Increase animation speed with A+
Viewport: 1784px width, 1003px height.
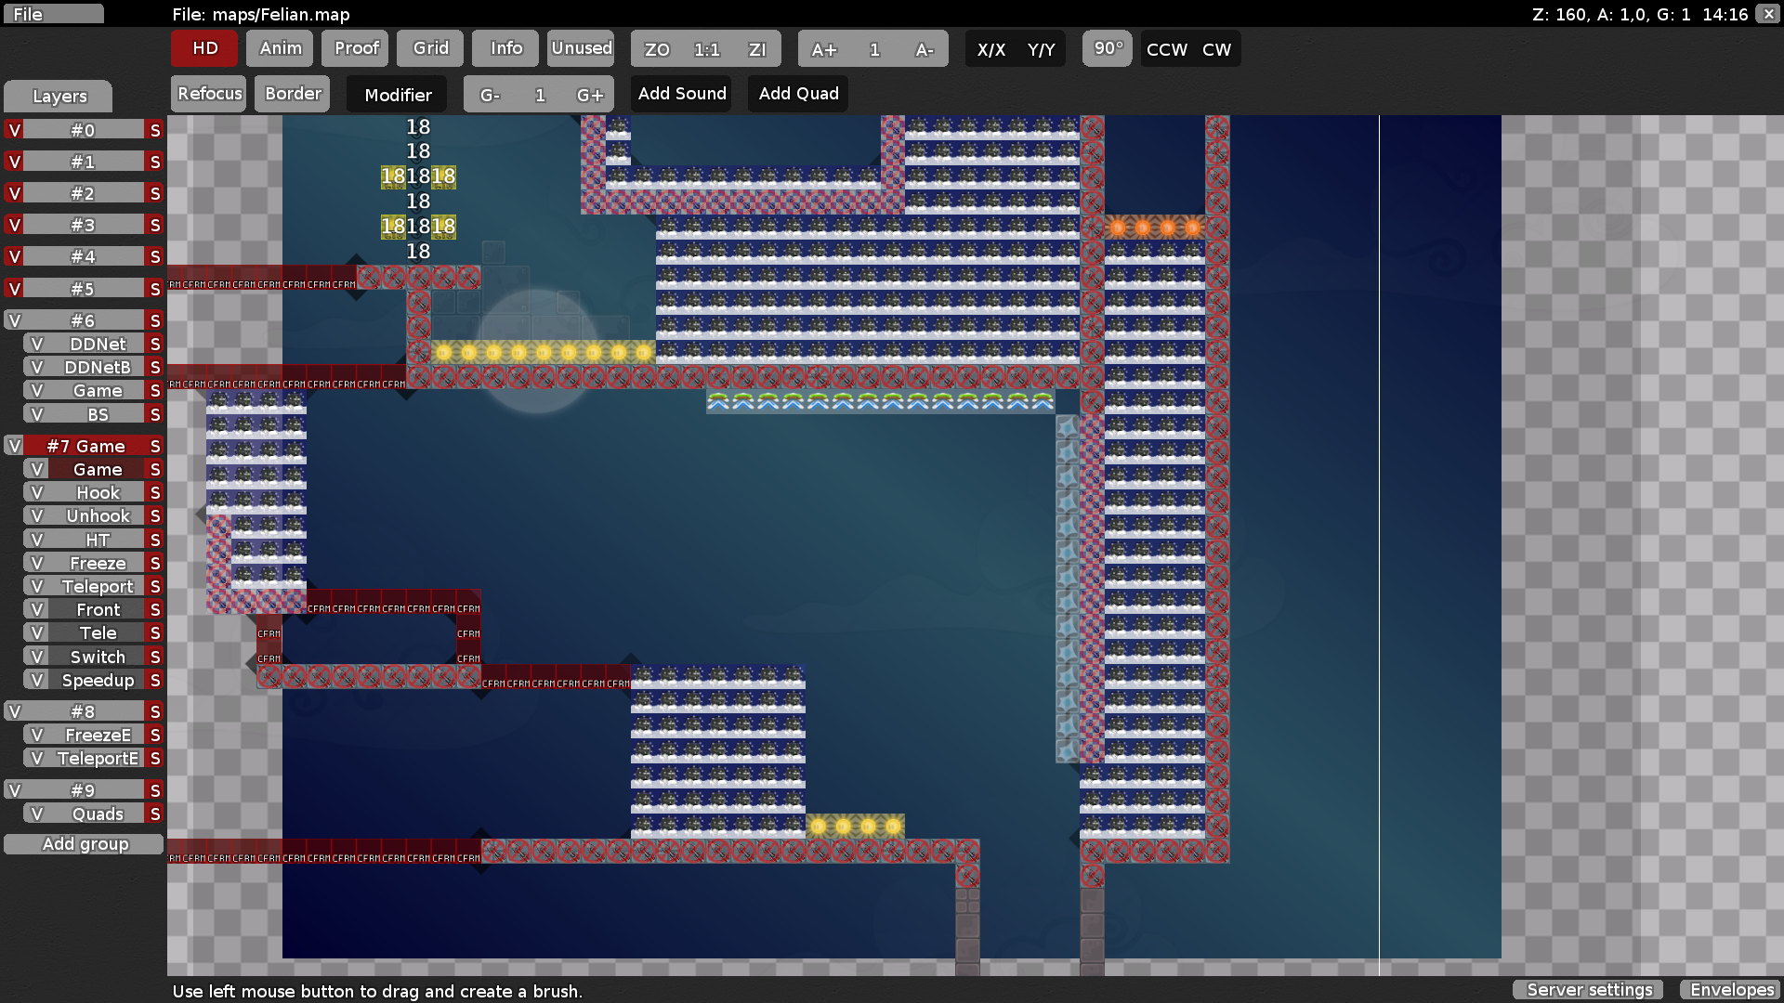[824, 49]
